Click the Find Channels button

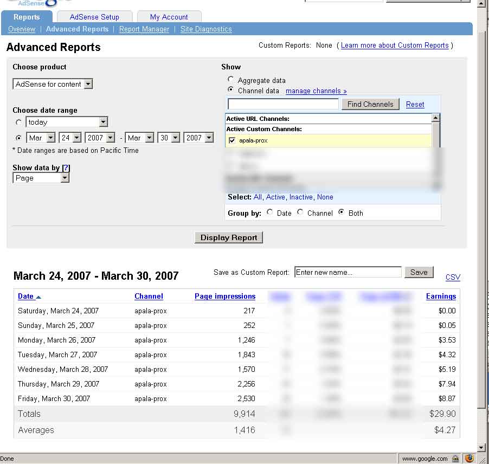click(x=370, y=104)
